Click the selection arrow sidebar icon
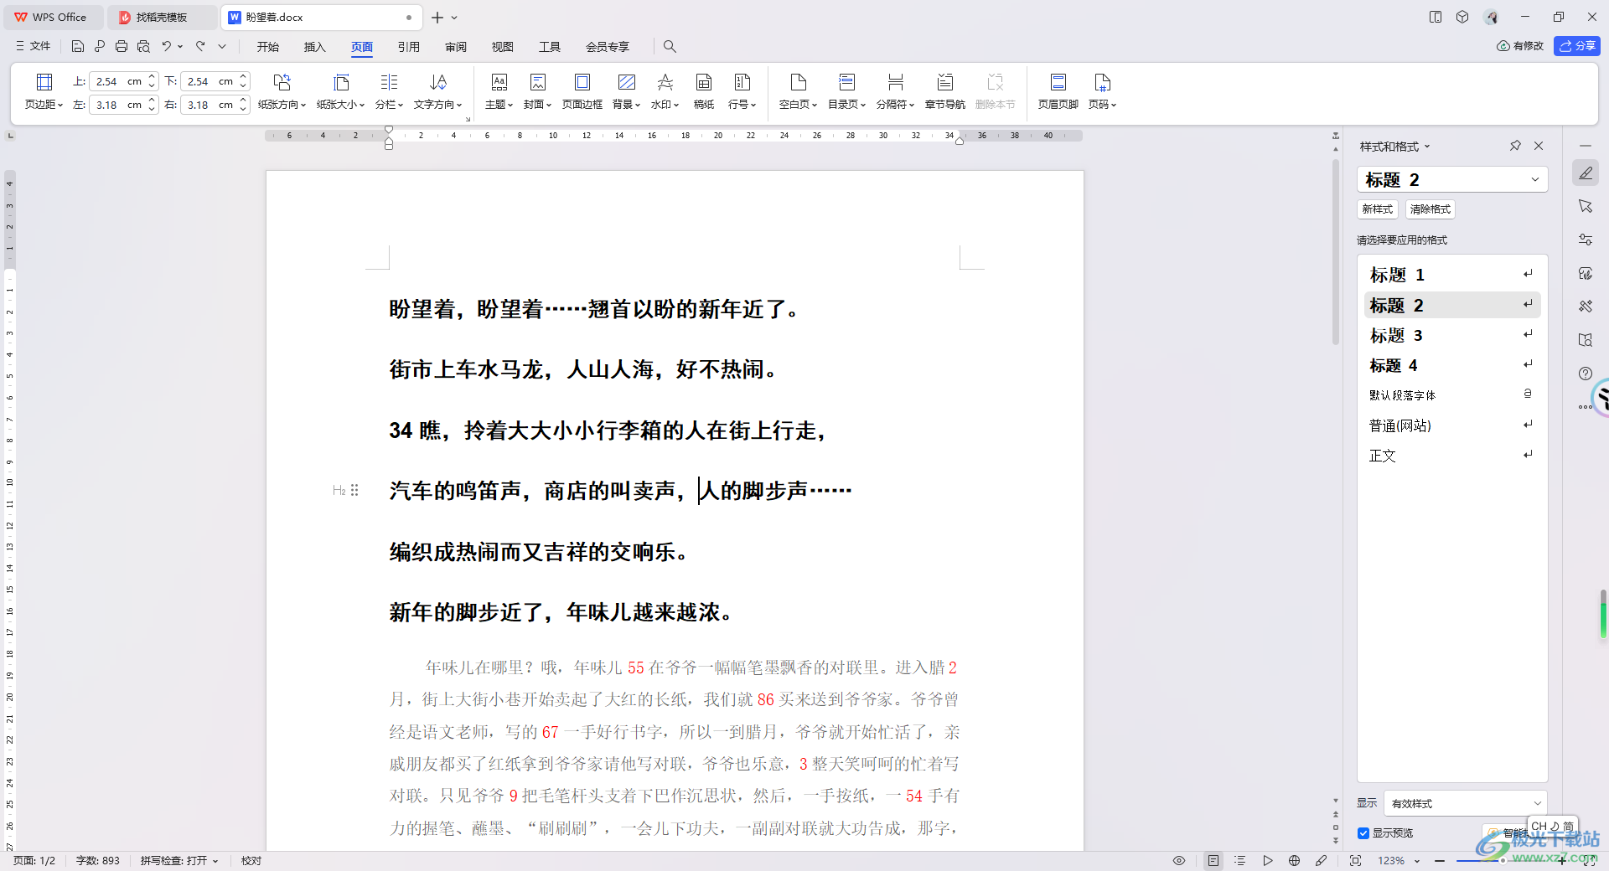 pyautogui.click(x=1586, y=206)
